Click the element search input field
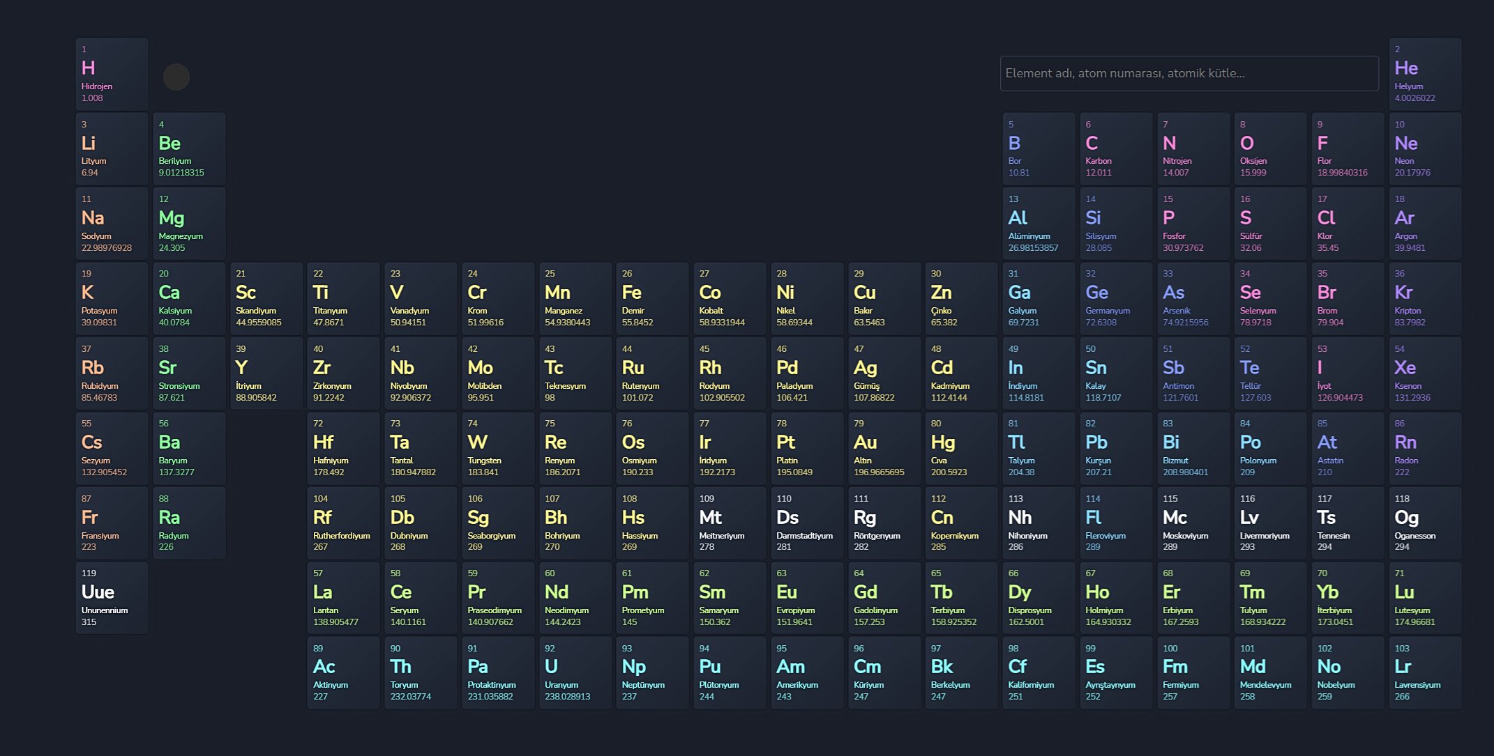Image resolution: width=1494 pixels, height=756 pixels. tap(1189, 73)
